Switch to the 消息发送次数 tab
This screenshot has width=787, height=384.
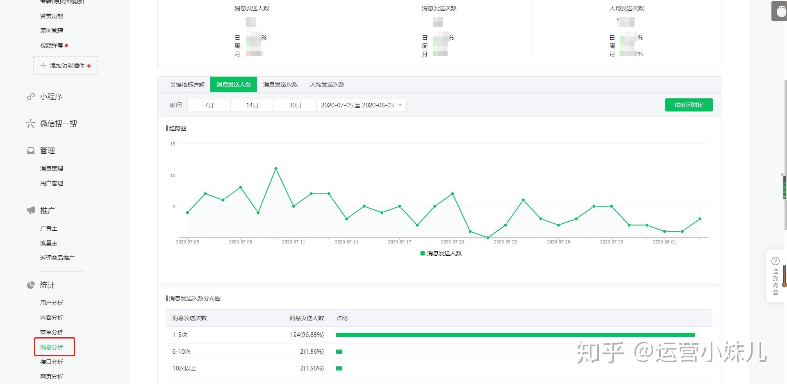click(280, 84)
